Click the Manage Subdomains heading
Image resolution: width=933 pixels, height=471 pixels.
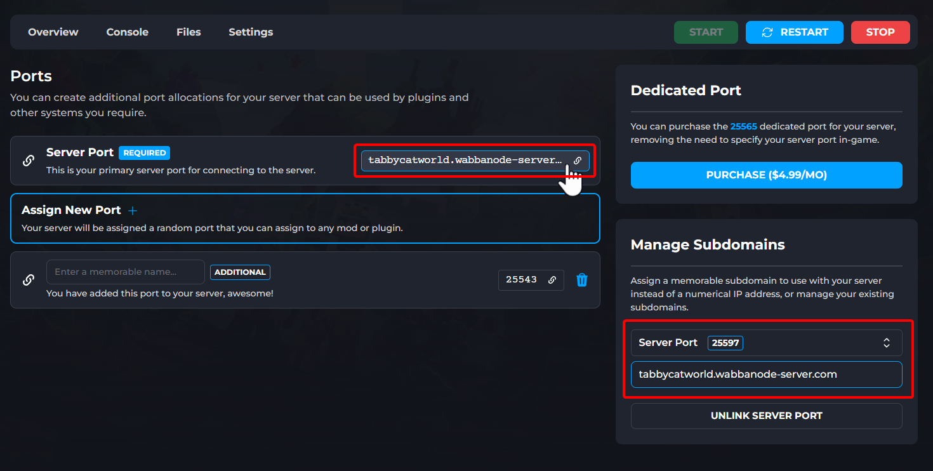tap(708, 244)
